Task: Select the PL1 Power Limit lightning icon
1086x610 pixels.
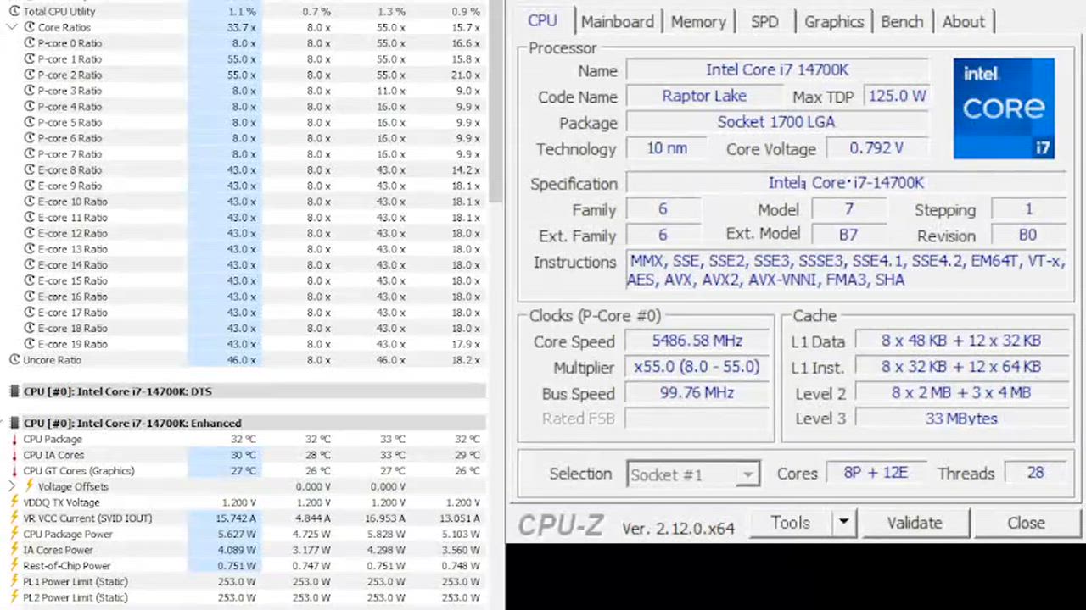Action: (x=14, y=581)
